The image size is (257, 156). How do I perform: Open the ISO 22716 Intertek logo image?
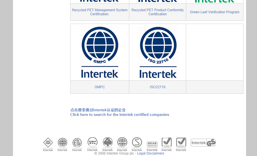click(x=158, y=52)
